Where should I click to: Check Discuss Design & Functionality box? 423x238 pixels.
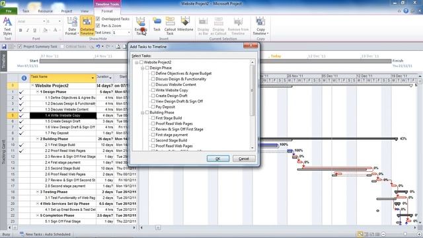pos(153,79)
